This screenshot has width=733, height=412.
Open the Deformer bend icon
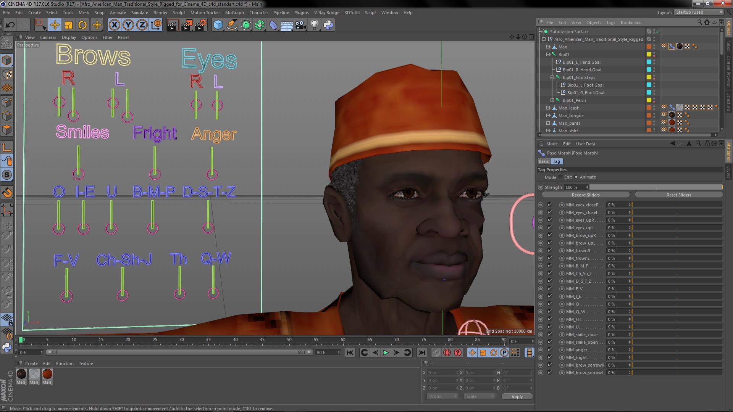click(273, 25)
